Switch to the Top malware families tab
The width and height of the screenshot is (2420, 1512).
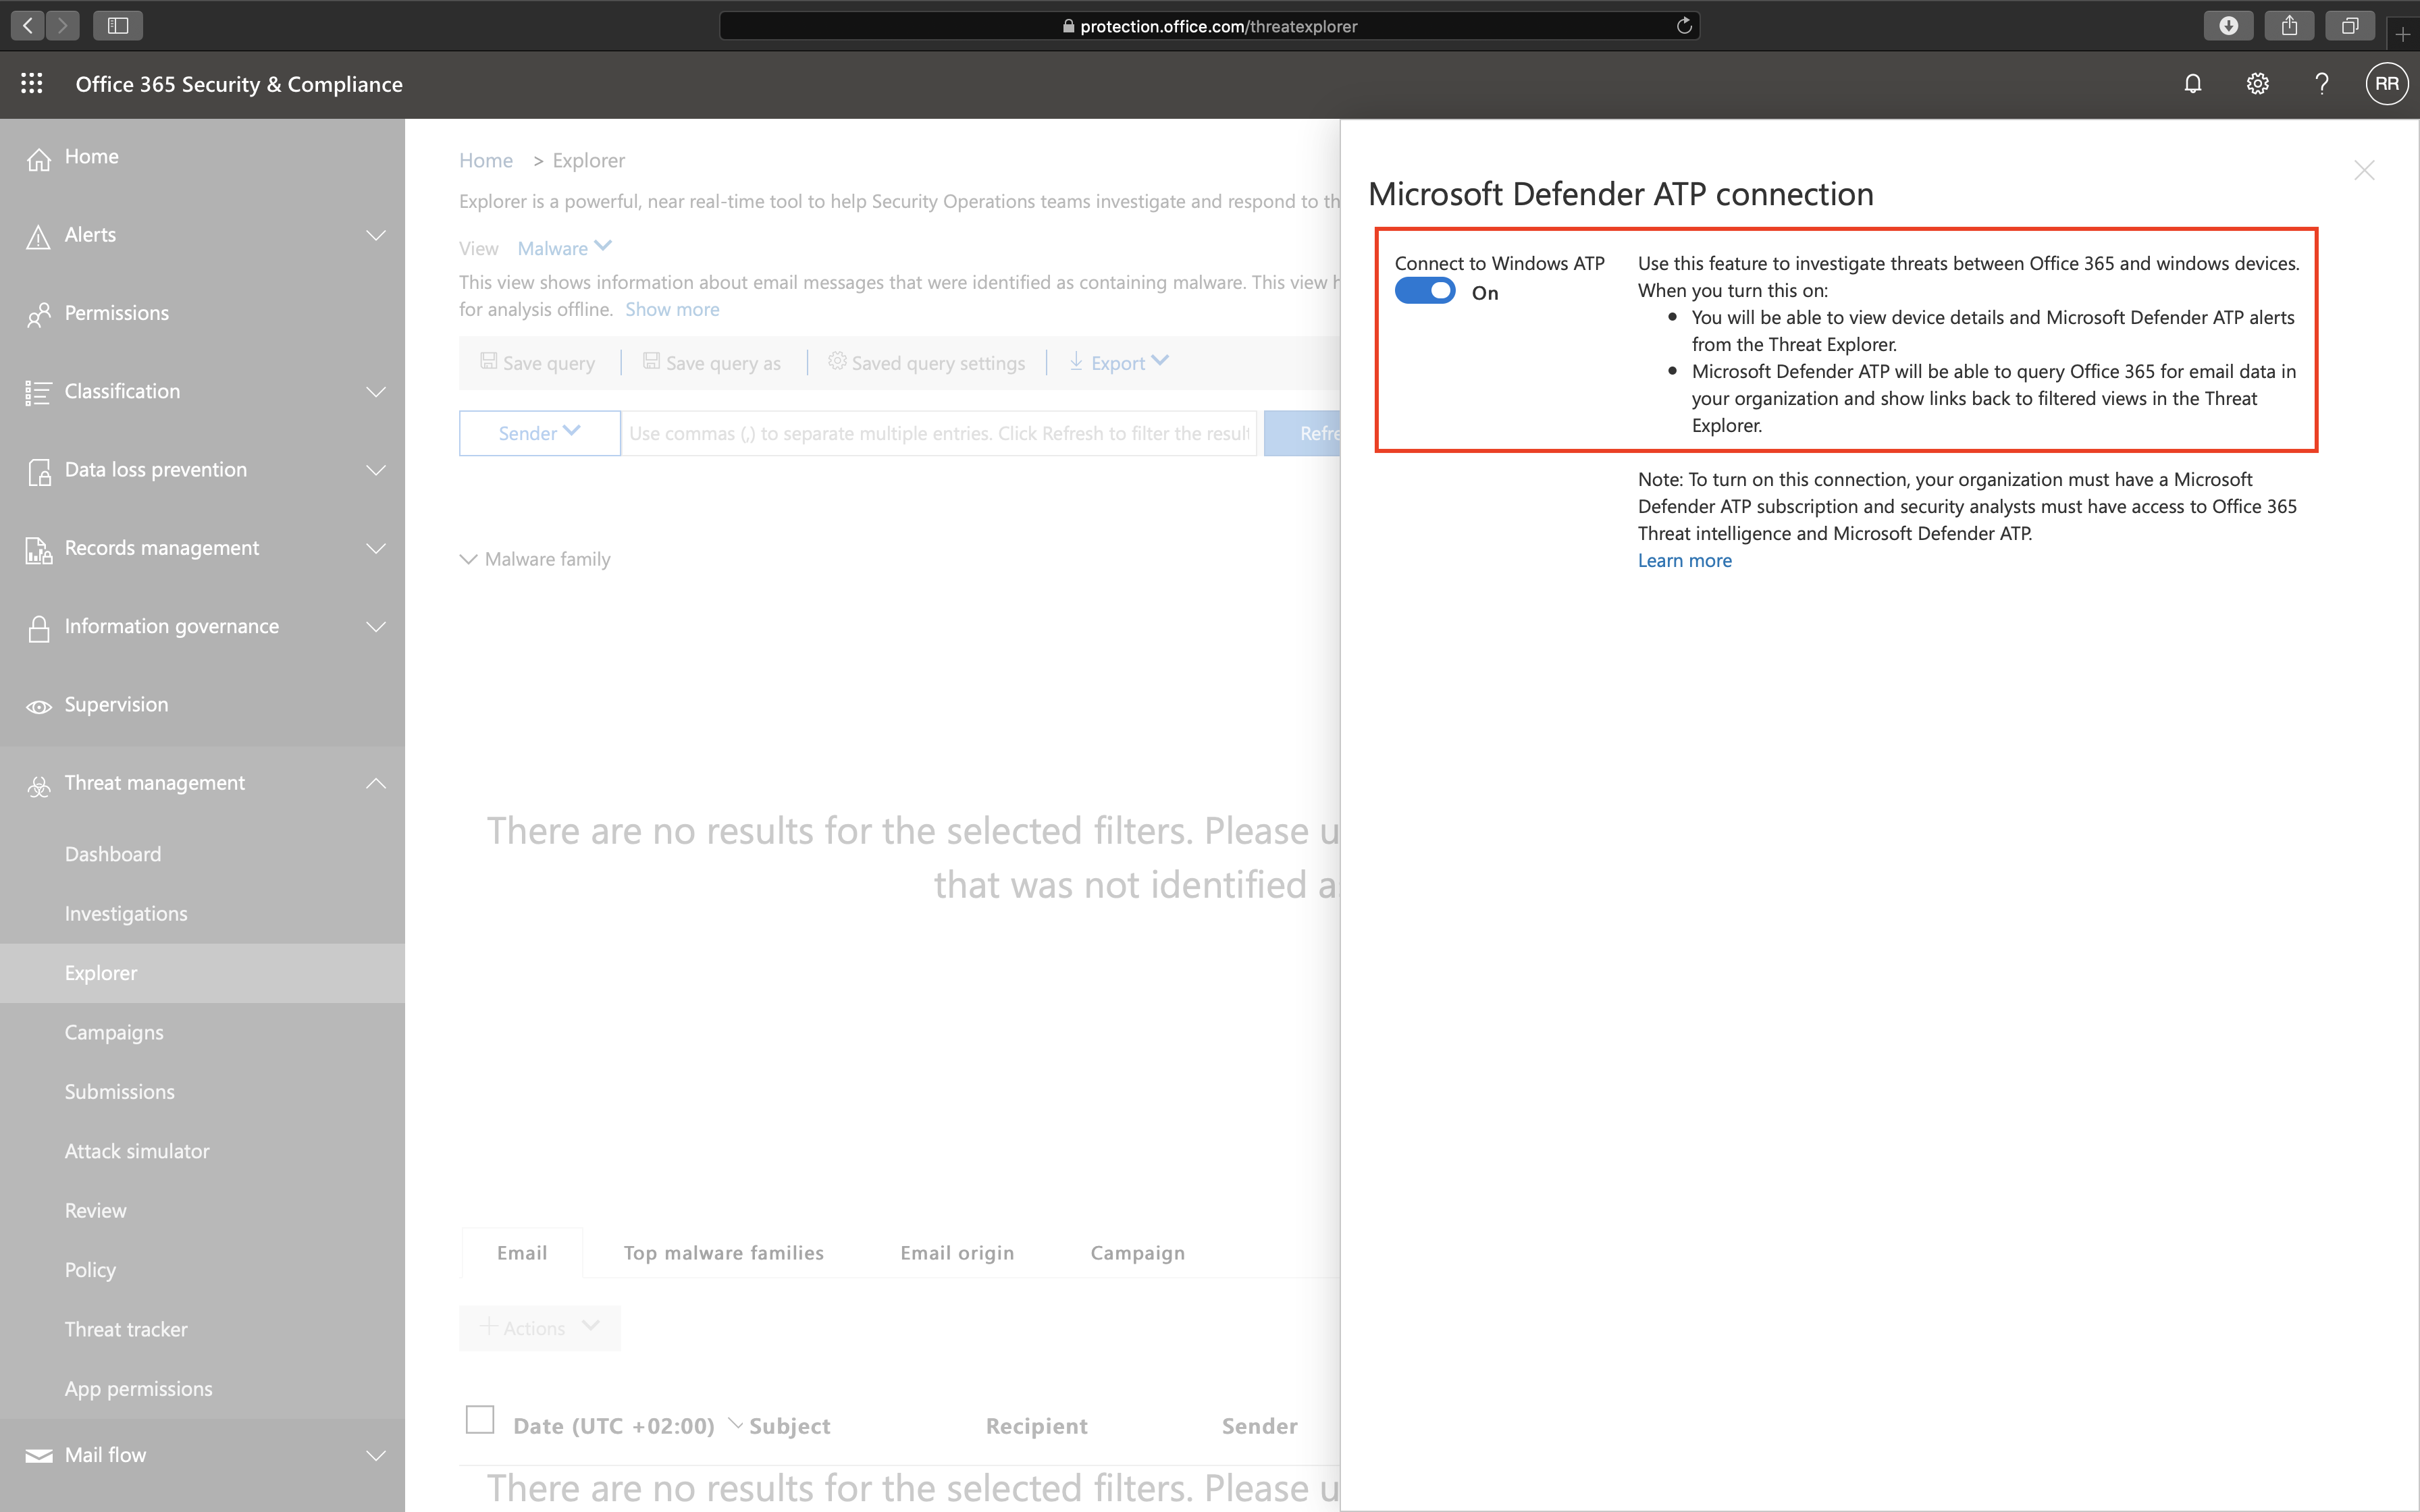point(723,1252)
